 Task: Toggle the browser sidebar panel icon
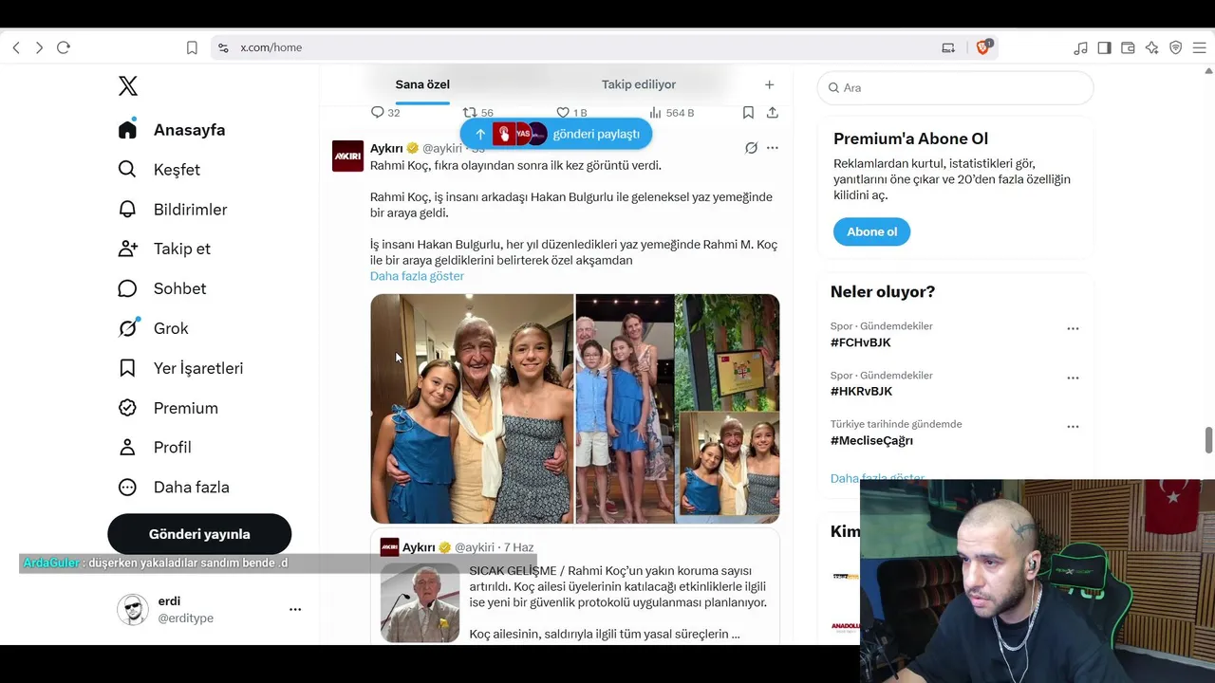click(1104, 47)
